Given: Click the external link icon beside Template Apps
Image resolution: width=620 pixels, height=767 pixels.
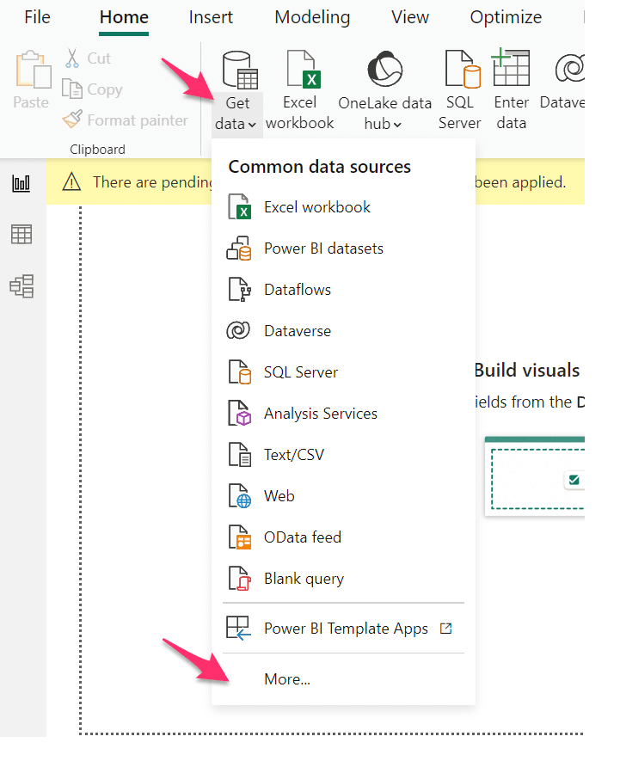Looking at the screenshot, I should (445, 628).
